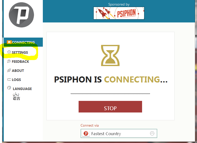The height and width of the screenshot is (143, 197).
Task: Stop the connection with STOP button
Action: click(x=110, y=107)
